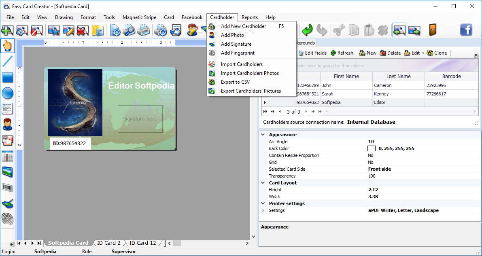Select the image picture tool
This screenshot has height=256, width=482.
[x=7, y=172]
